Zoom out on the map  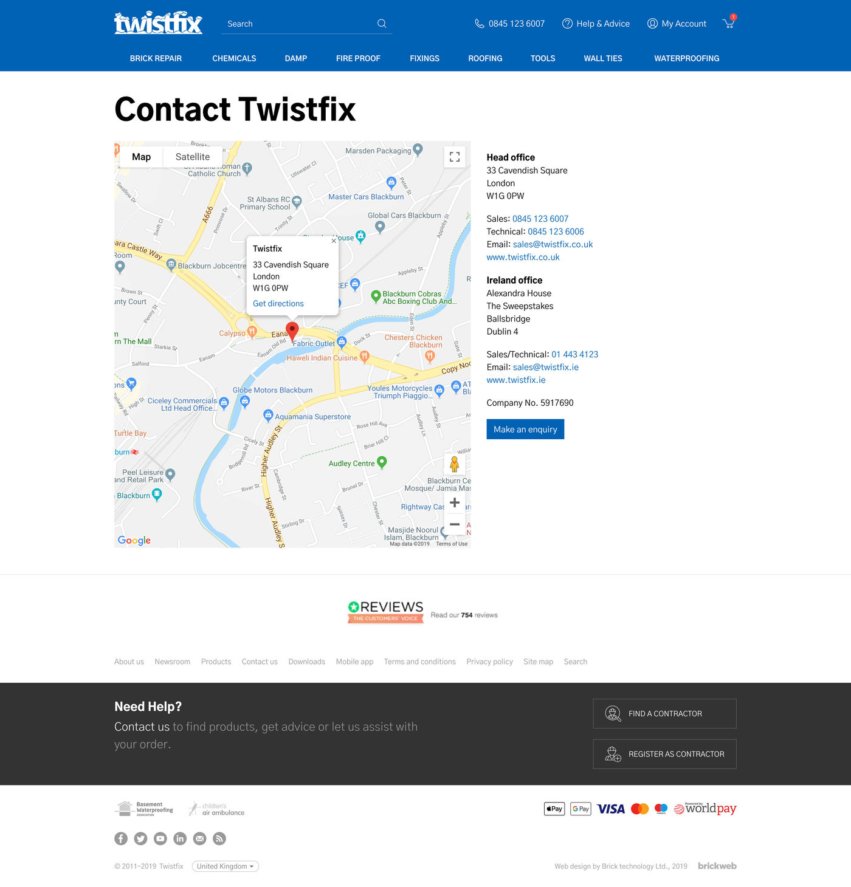(x=455, y=524)
